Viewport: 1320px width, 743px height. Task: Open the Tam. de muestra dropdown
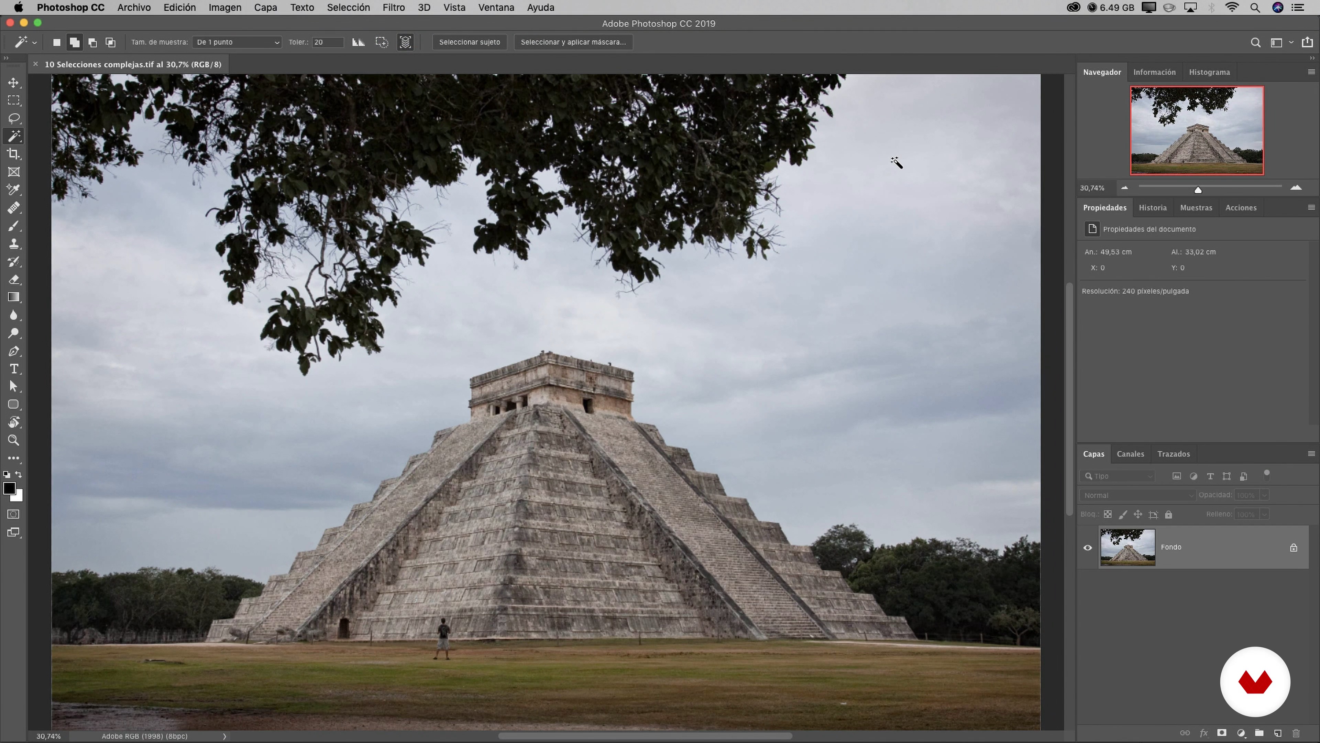coord(237,42)
